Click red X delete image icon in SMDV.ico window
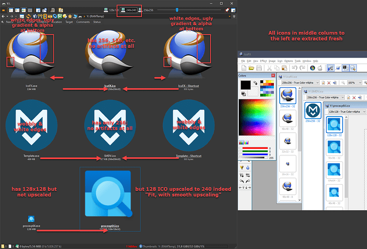The image size is (367, 249). click(x=354, y=97)
